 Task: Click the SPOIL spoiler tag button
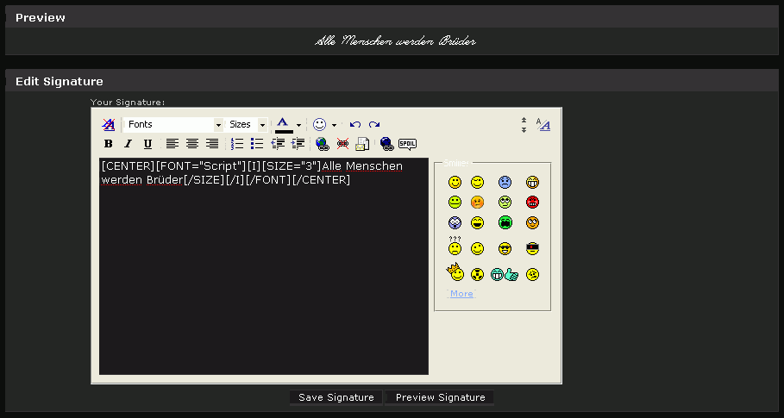(x=407, y=144)
